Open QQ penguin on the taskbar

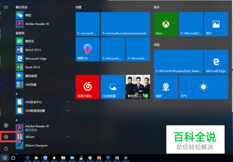[x=54, y=158]
